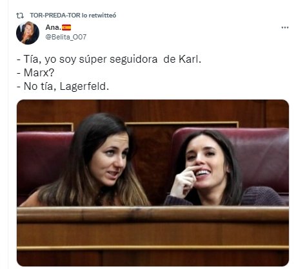
Task: Open the TOR-PREDA-TOR profile name
Action: pyautogui.click(x=55, y=16)
